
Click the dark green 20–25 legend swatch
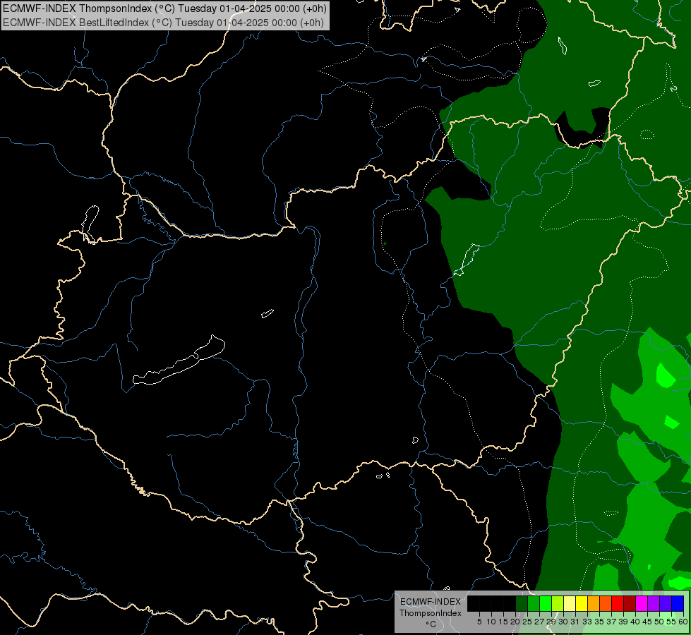(522, 603)
